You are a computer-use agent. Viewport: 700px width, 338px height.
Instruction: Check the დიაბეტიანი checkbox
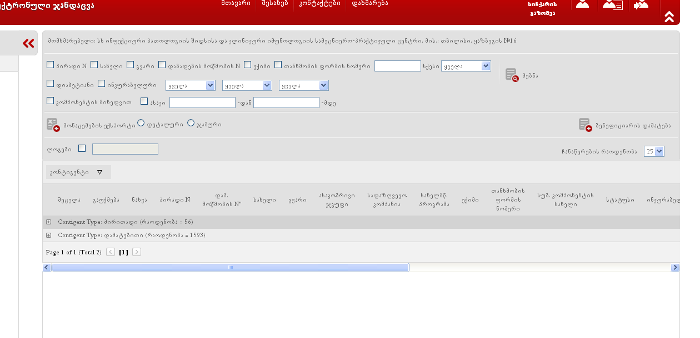tap(51, 84)
